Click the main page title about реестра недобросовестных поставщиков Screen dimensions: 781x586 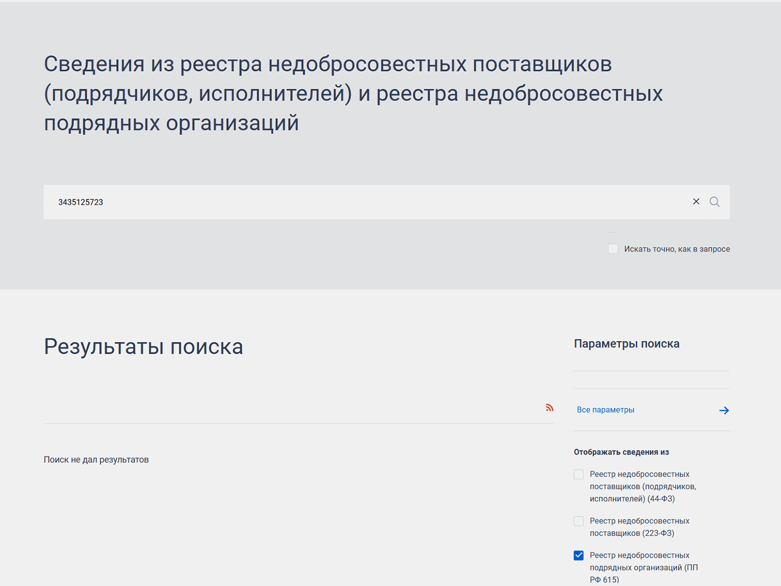(x=353, y=94)
